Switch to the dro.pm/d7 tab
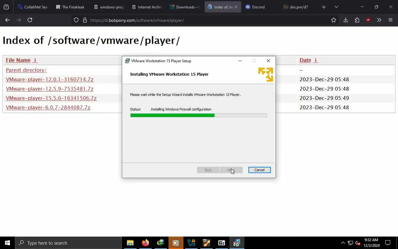398x249 pixels. (298, 7)
